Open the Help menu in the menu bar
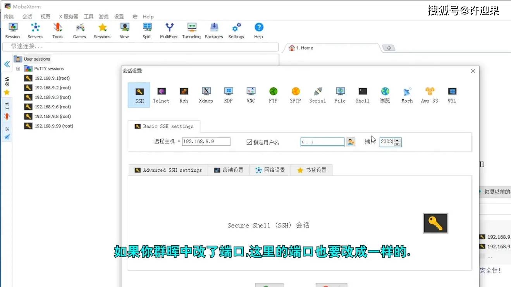511x287 pixels. click(x=148, y=17)
